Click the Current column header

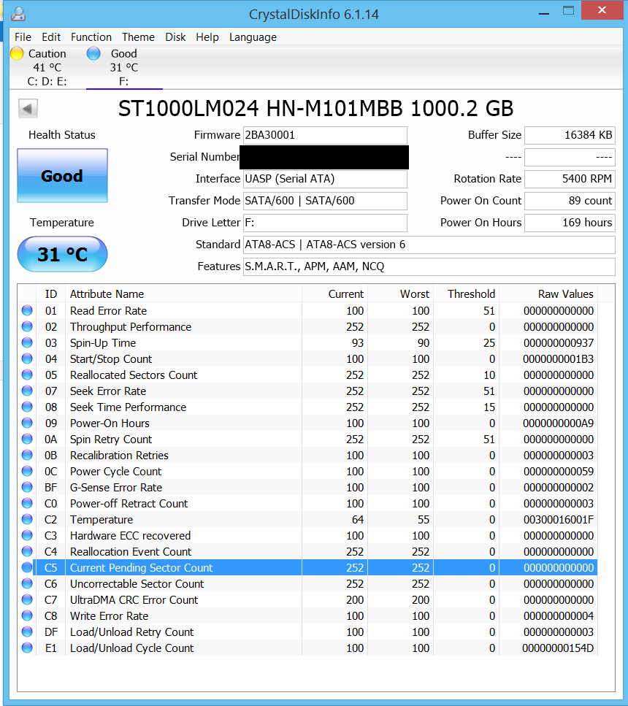click(x=334, y=294)
